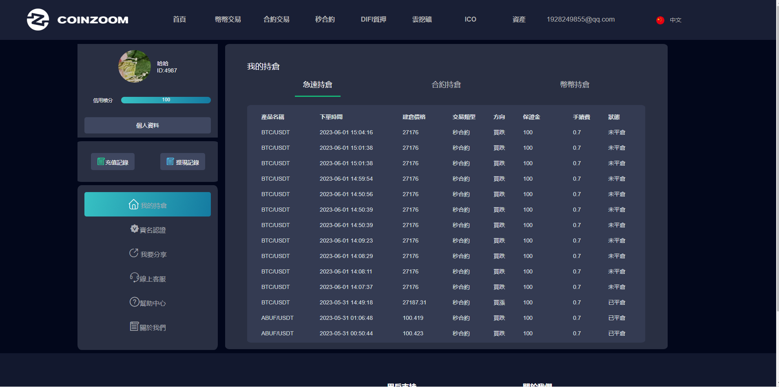The width and height of the screenshot is (779, 387).
Task: Click the document icon for 關於我們
Action: [x=134, y=326]
